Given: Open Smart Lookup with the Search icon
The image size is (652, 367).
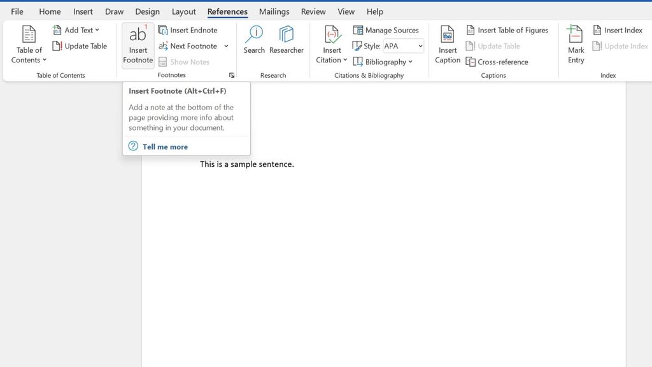Looking at the screenshot, I should click(254, 40).
